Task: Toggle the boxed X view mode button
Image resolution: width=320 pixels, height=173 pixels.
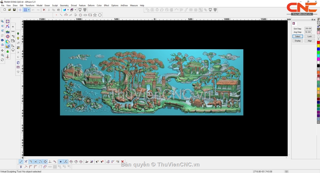Action: pos(25,10)
